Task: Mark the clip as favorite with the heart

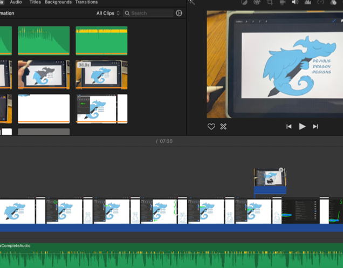Action: (211, 127)
